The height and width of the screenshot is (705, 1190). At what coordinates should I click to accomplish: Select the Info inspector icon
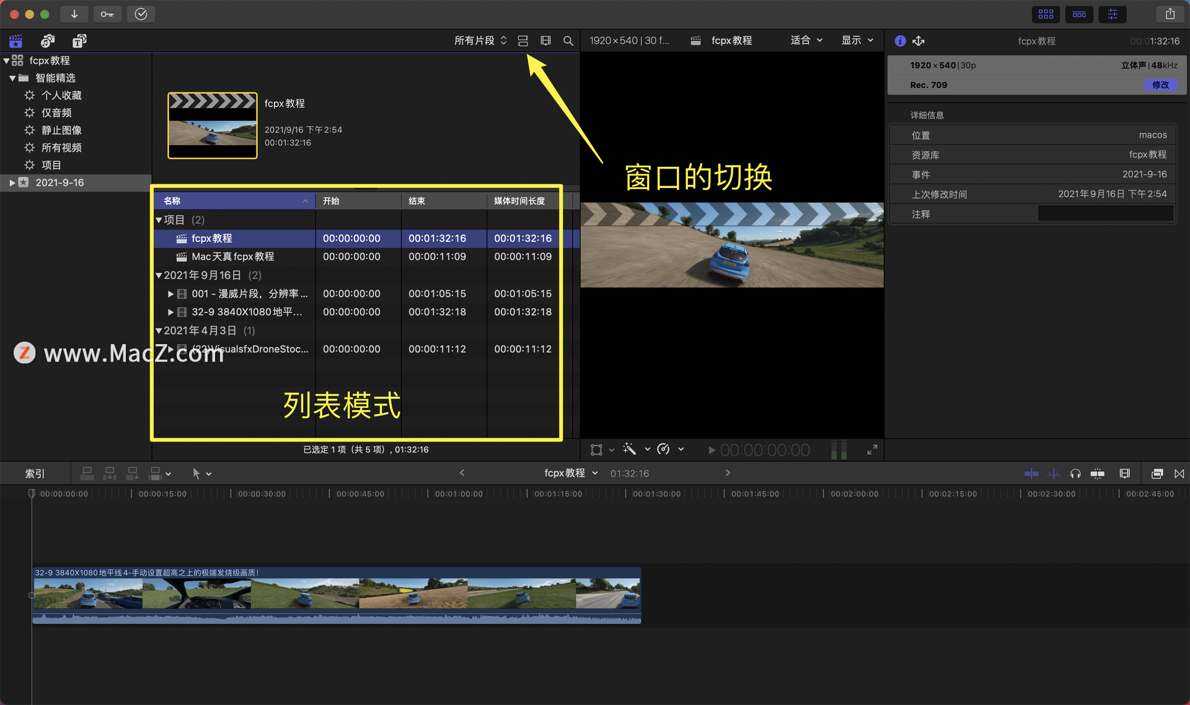901,41
